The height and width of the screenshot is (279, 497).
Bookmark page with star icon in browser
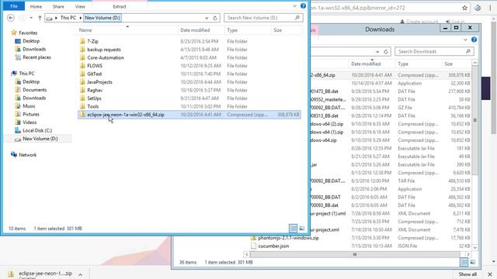[x=464, y=8]
